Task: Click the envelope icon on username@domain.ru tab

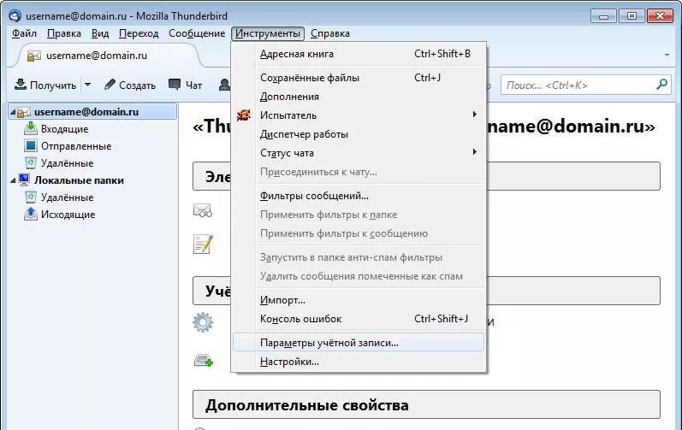Action: click(x=34, y=56)
